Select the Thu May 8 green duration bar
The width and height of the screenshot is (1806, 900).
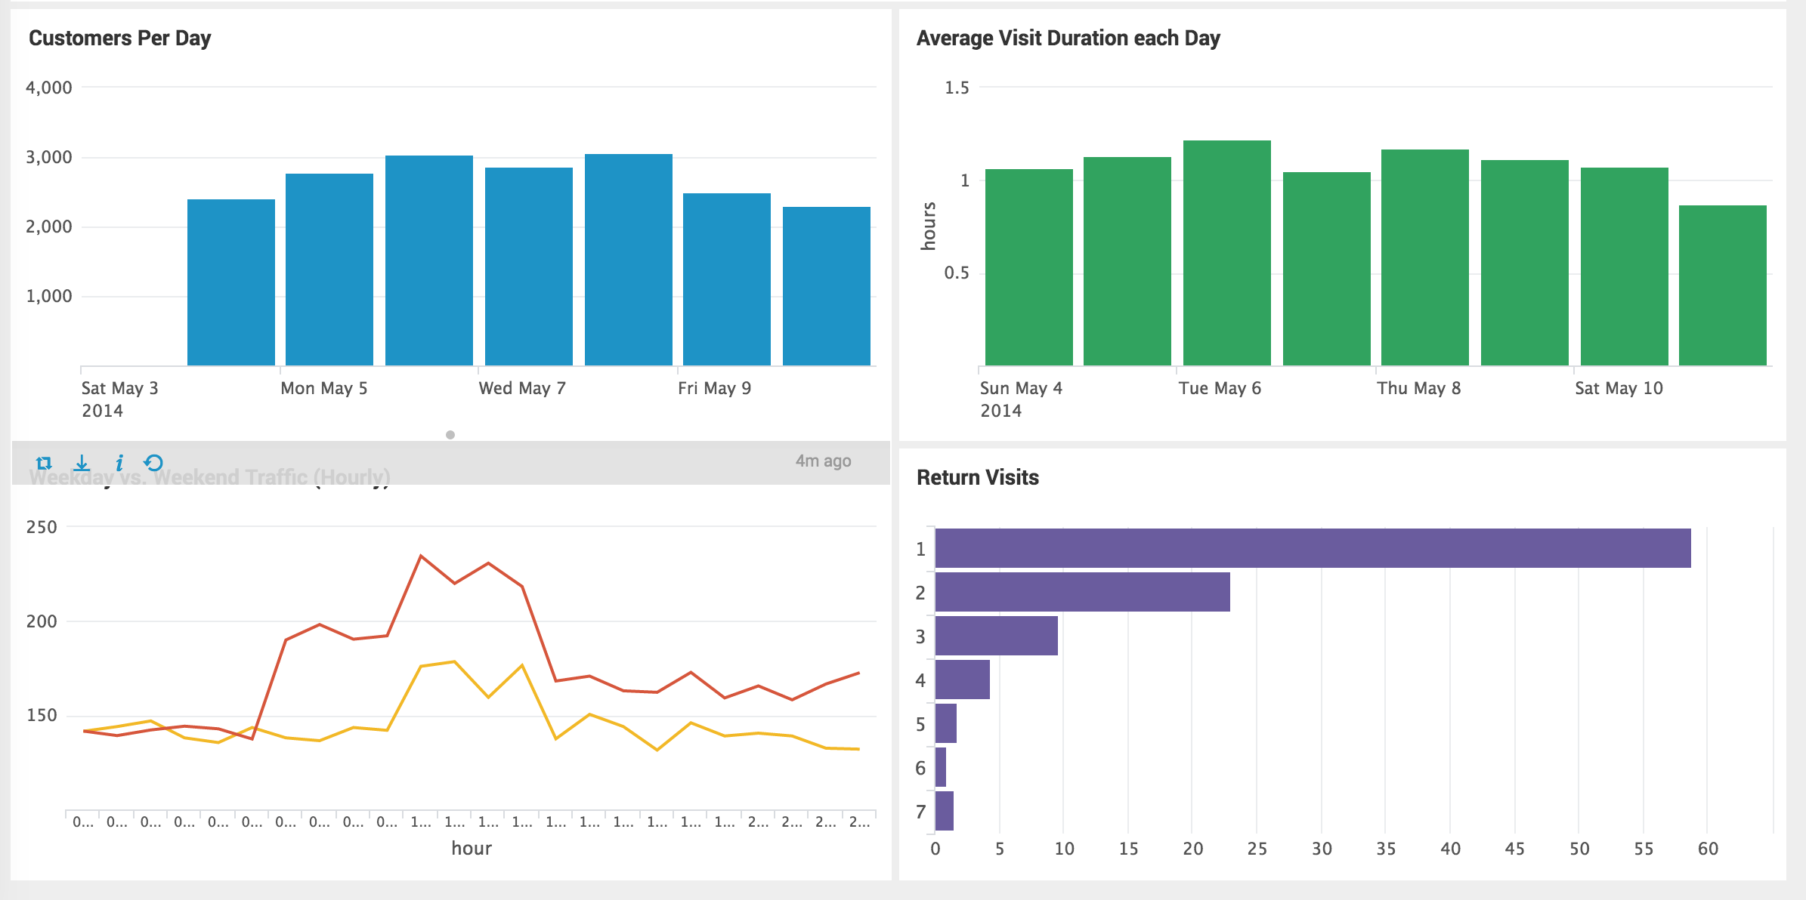(x=1425, y=257)
